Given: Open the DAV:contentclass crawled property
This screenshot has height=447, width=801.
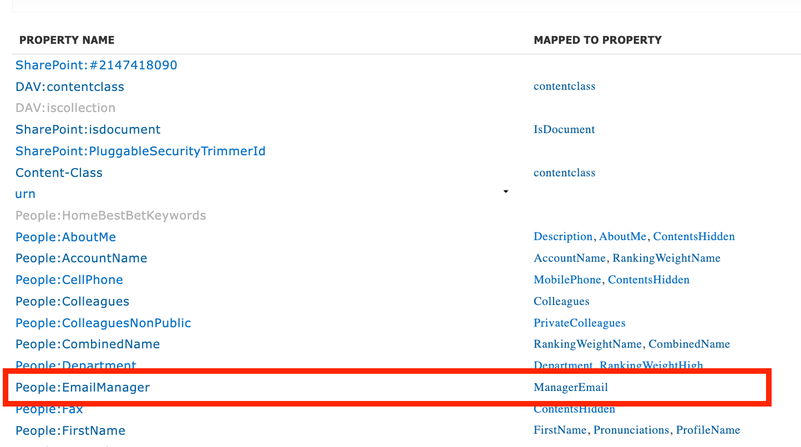Looking at the screenshot, I should click(70, 87).
